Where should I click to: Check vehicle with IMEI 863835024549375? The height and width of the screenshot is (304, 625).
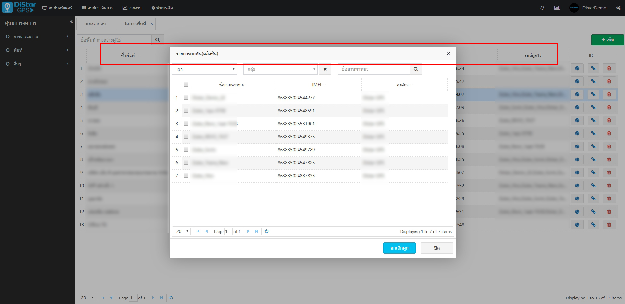click(x=186, y=136)
